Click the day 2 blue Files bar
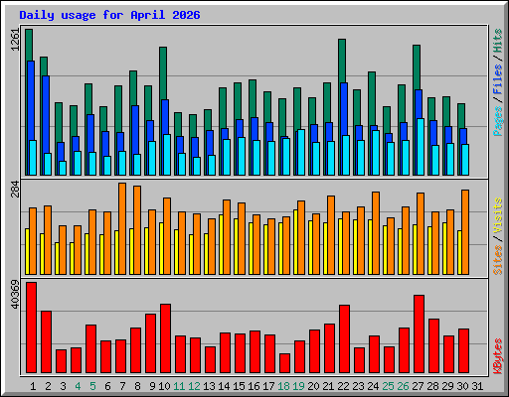Image resolution: width=509 pixels, height=397 pixels. pos(46,114)
